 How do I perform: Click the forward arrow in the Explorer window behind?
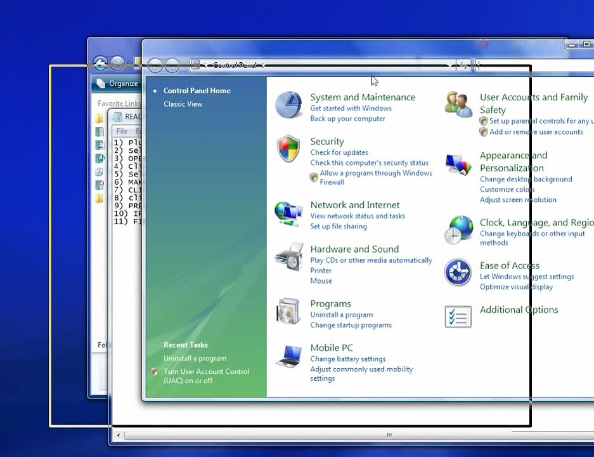pyautogui.click(x=117, y=63)
